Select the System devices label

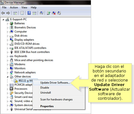click(23, 105)
